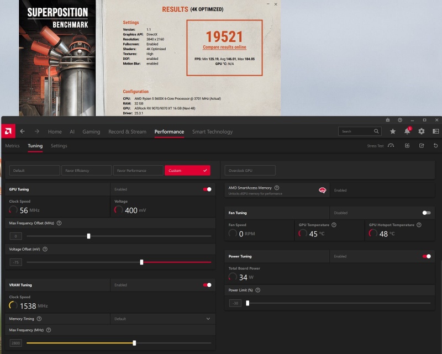Open the notifications bell
The image size is (442, 354).
point(407,131)
